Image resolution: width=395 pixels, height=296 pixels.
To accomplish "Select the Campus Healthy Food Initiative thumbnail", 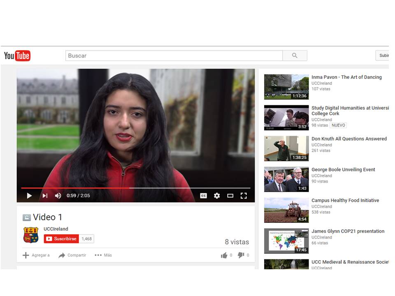I will (286, 210).
